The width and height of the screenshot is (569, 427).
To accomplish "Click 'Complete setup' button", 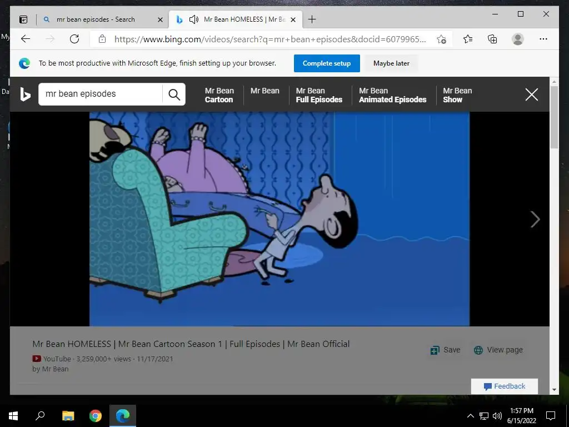I will click(x=327, y=63).
